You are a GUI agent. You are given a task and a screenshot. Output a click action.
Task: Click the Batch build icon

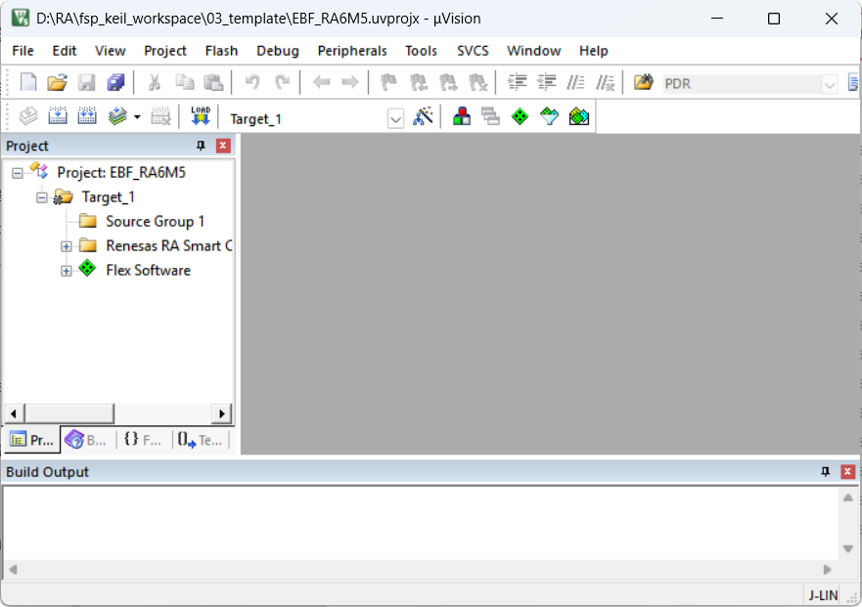pos(117,116)
